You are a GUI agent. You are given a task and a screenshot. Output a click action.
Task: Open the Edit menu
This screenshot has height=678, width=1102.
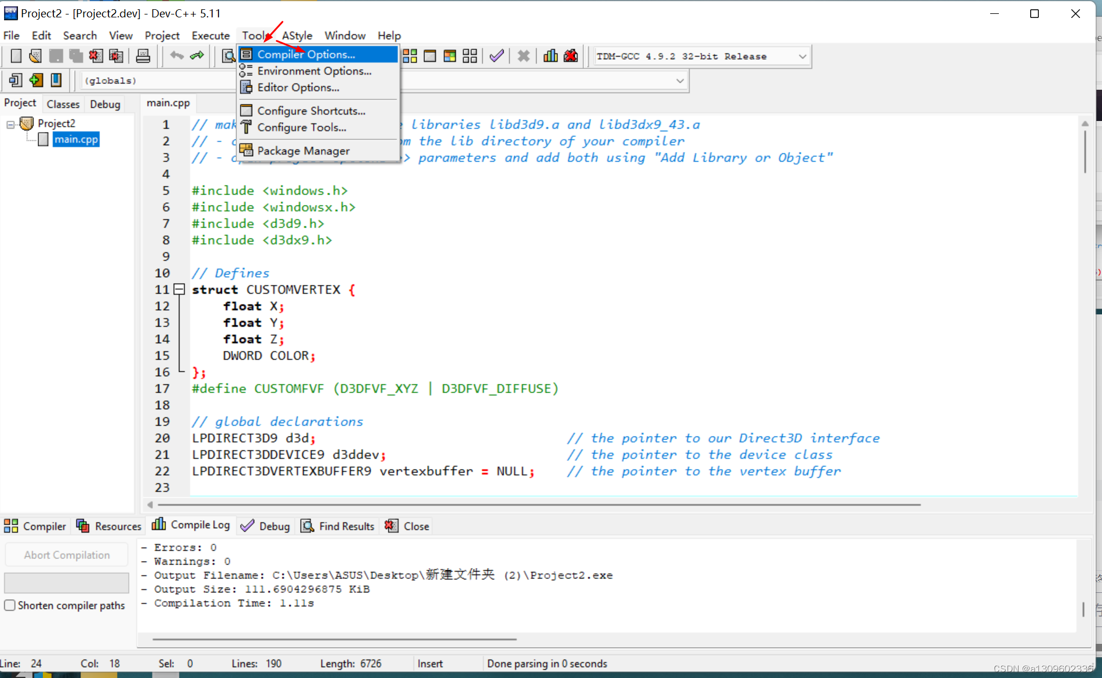[x=41, y=35]
